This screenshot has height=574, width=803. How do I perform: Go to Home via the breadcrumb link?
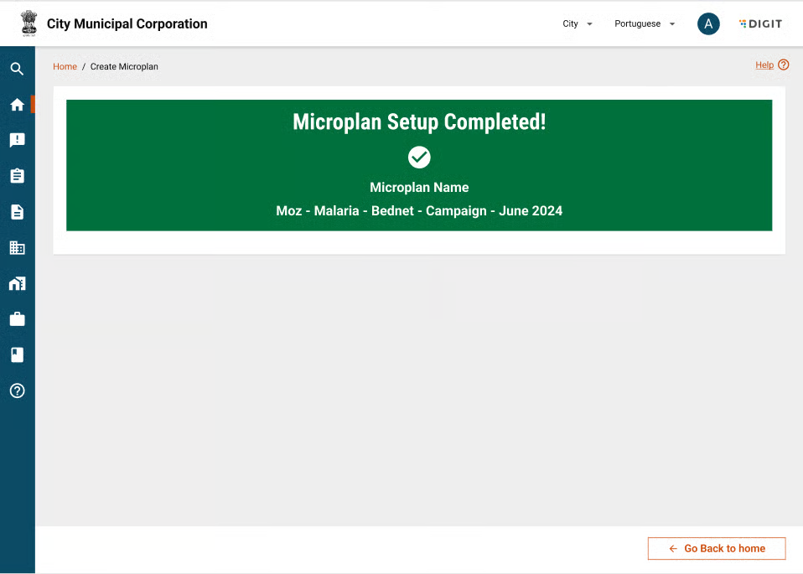[65, 67]
